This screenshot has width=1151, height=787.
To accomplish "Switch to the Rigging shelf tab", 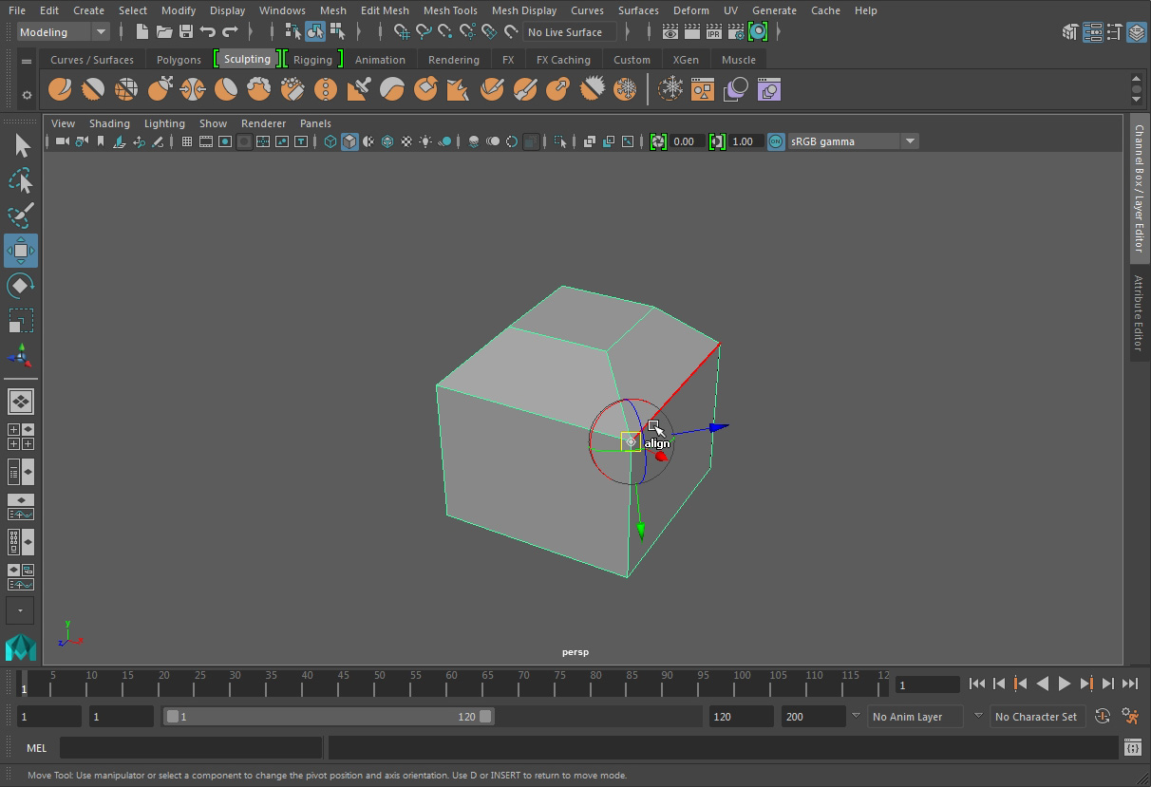I will point(312,59).
